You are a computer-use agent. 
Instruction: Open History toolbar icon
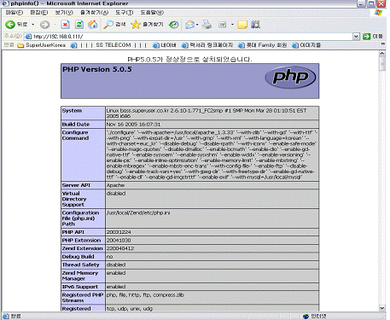click(x=173, y=25)
